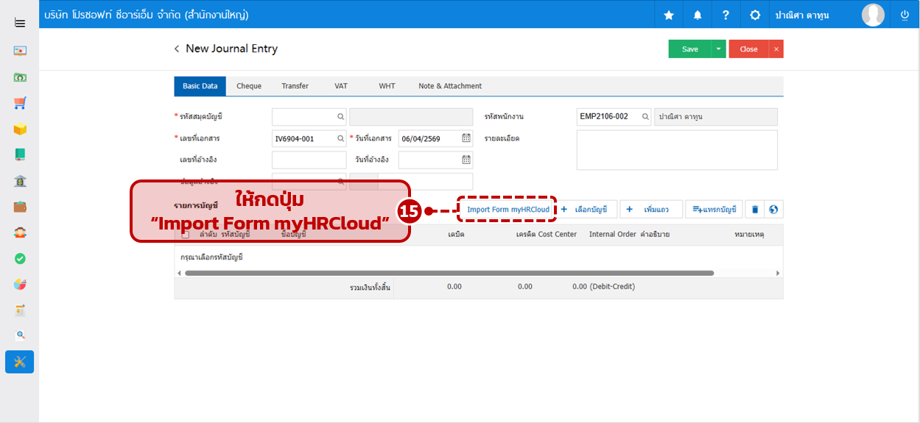This screenshot has width=920, height=423.
Task: Click the รายละเอียด details text area
Action: 676,150
